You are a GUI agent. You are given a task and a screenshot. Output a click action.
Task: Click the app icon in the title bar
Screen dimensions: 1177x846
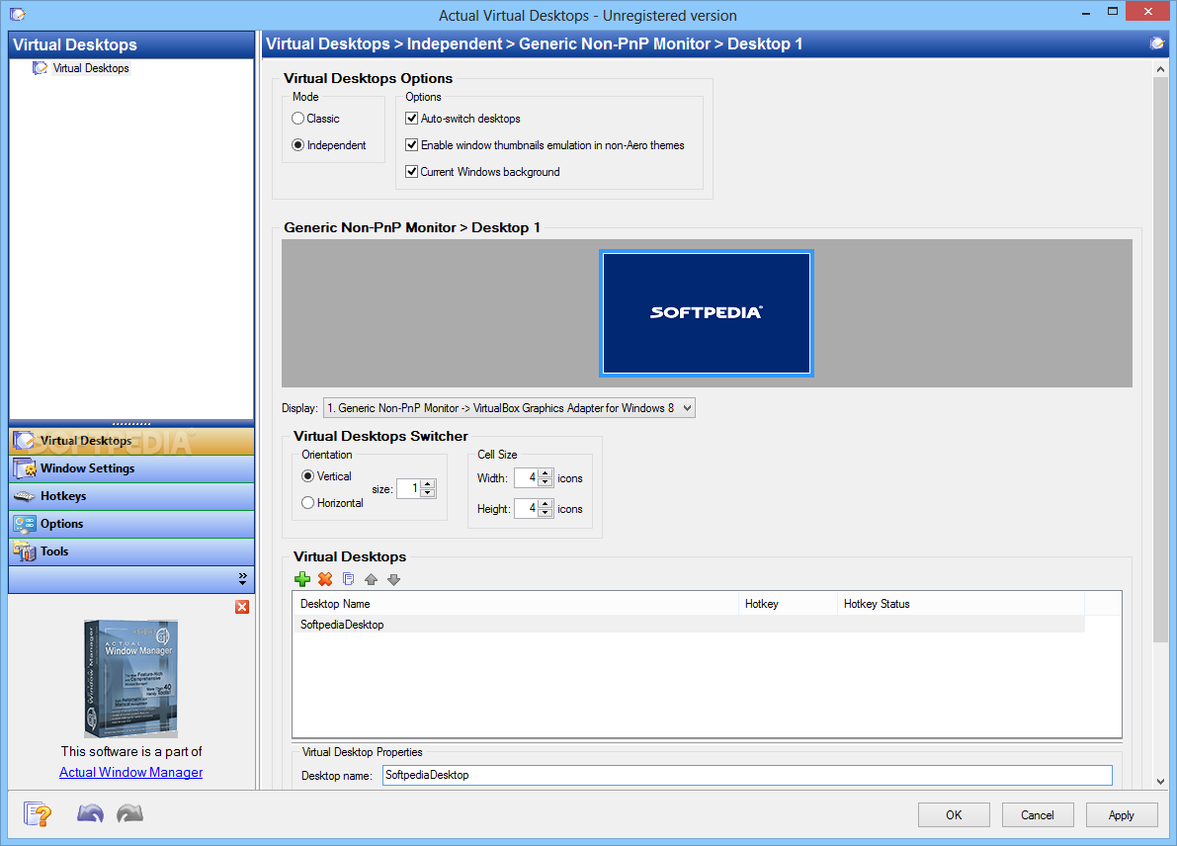click(17, 14)
